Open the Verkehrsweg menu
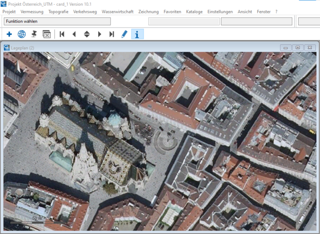This screenshot has height=234, width=320. pyautogui.click(x=85, y=12)
